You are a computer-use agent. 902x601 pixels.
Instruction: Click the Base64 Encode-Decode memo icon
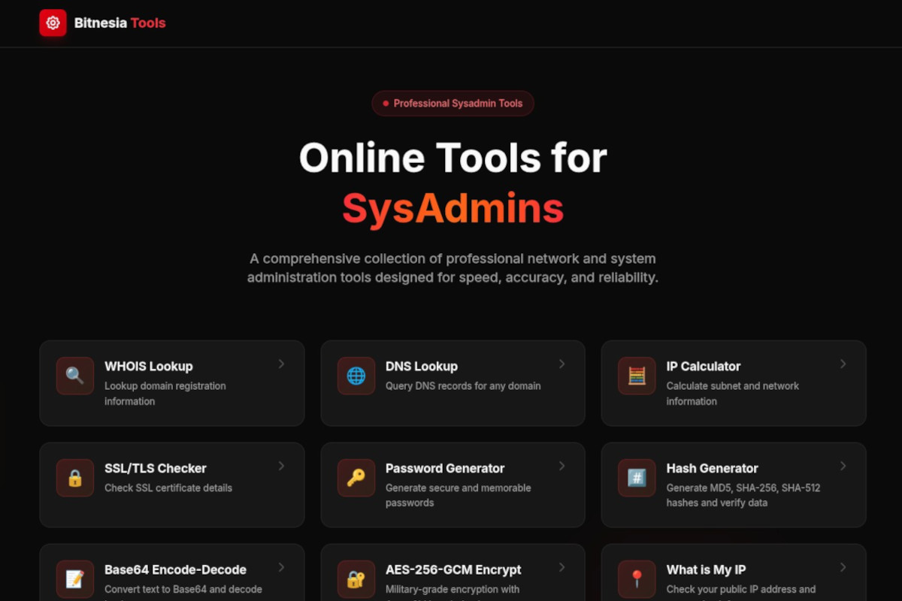coord(75,579)
